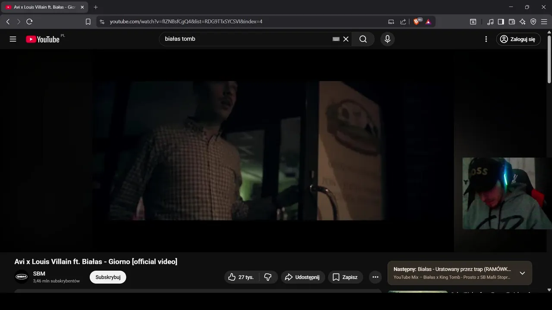This screenshot has width=552, height=310.
Task: Click the page vertical scrollbar thumb
Action: [x=549, y=59]
